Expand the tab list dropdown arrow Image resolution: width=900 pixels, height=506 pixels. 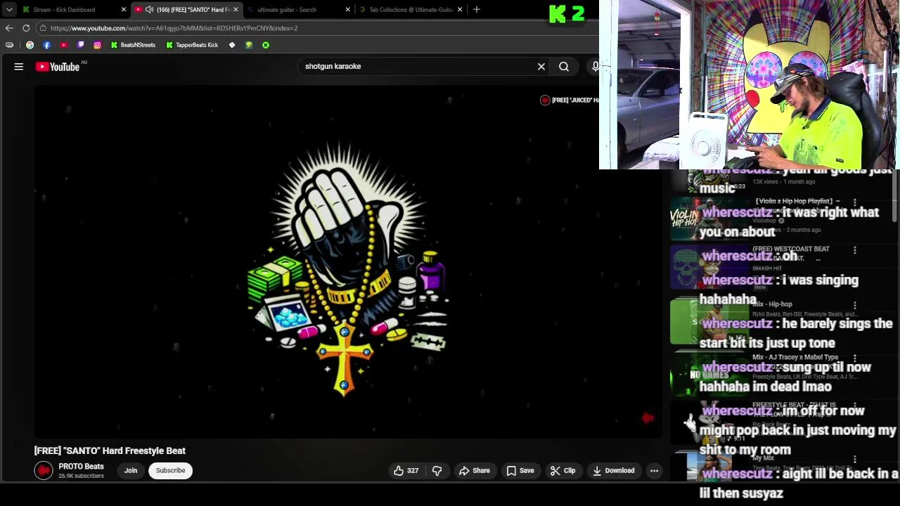9,10
